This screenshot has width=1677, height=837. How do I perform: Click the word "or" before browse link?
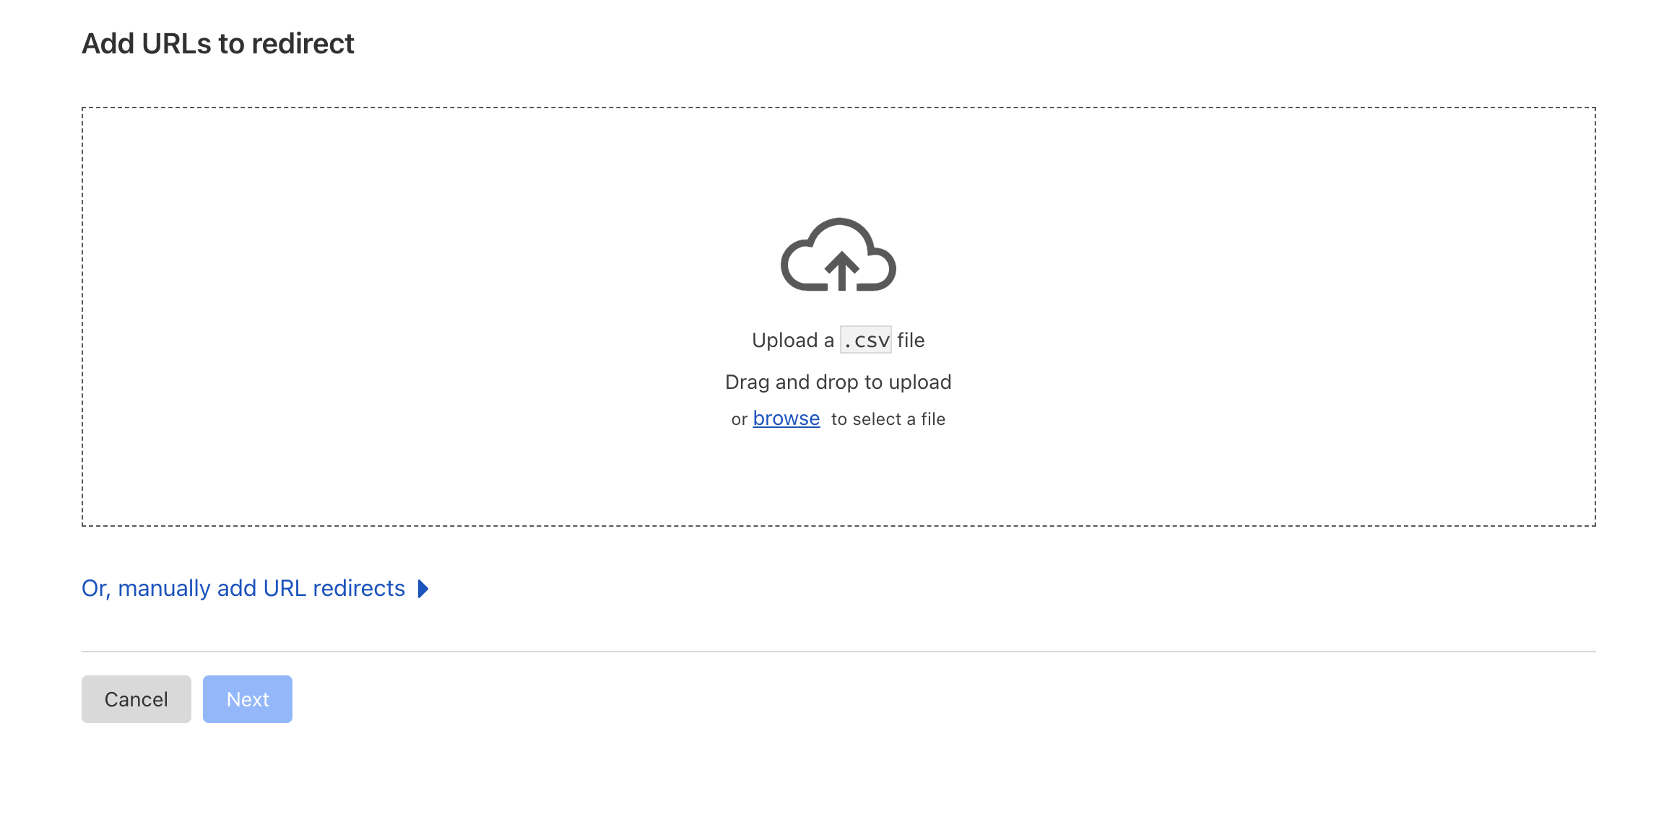coord(739,419)
